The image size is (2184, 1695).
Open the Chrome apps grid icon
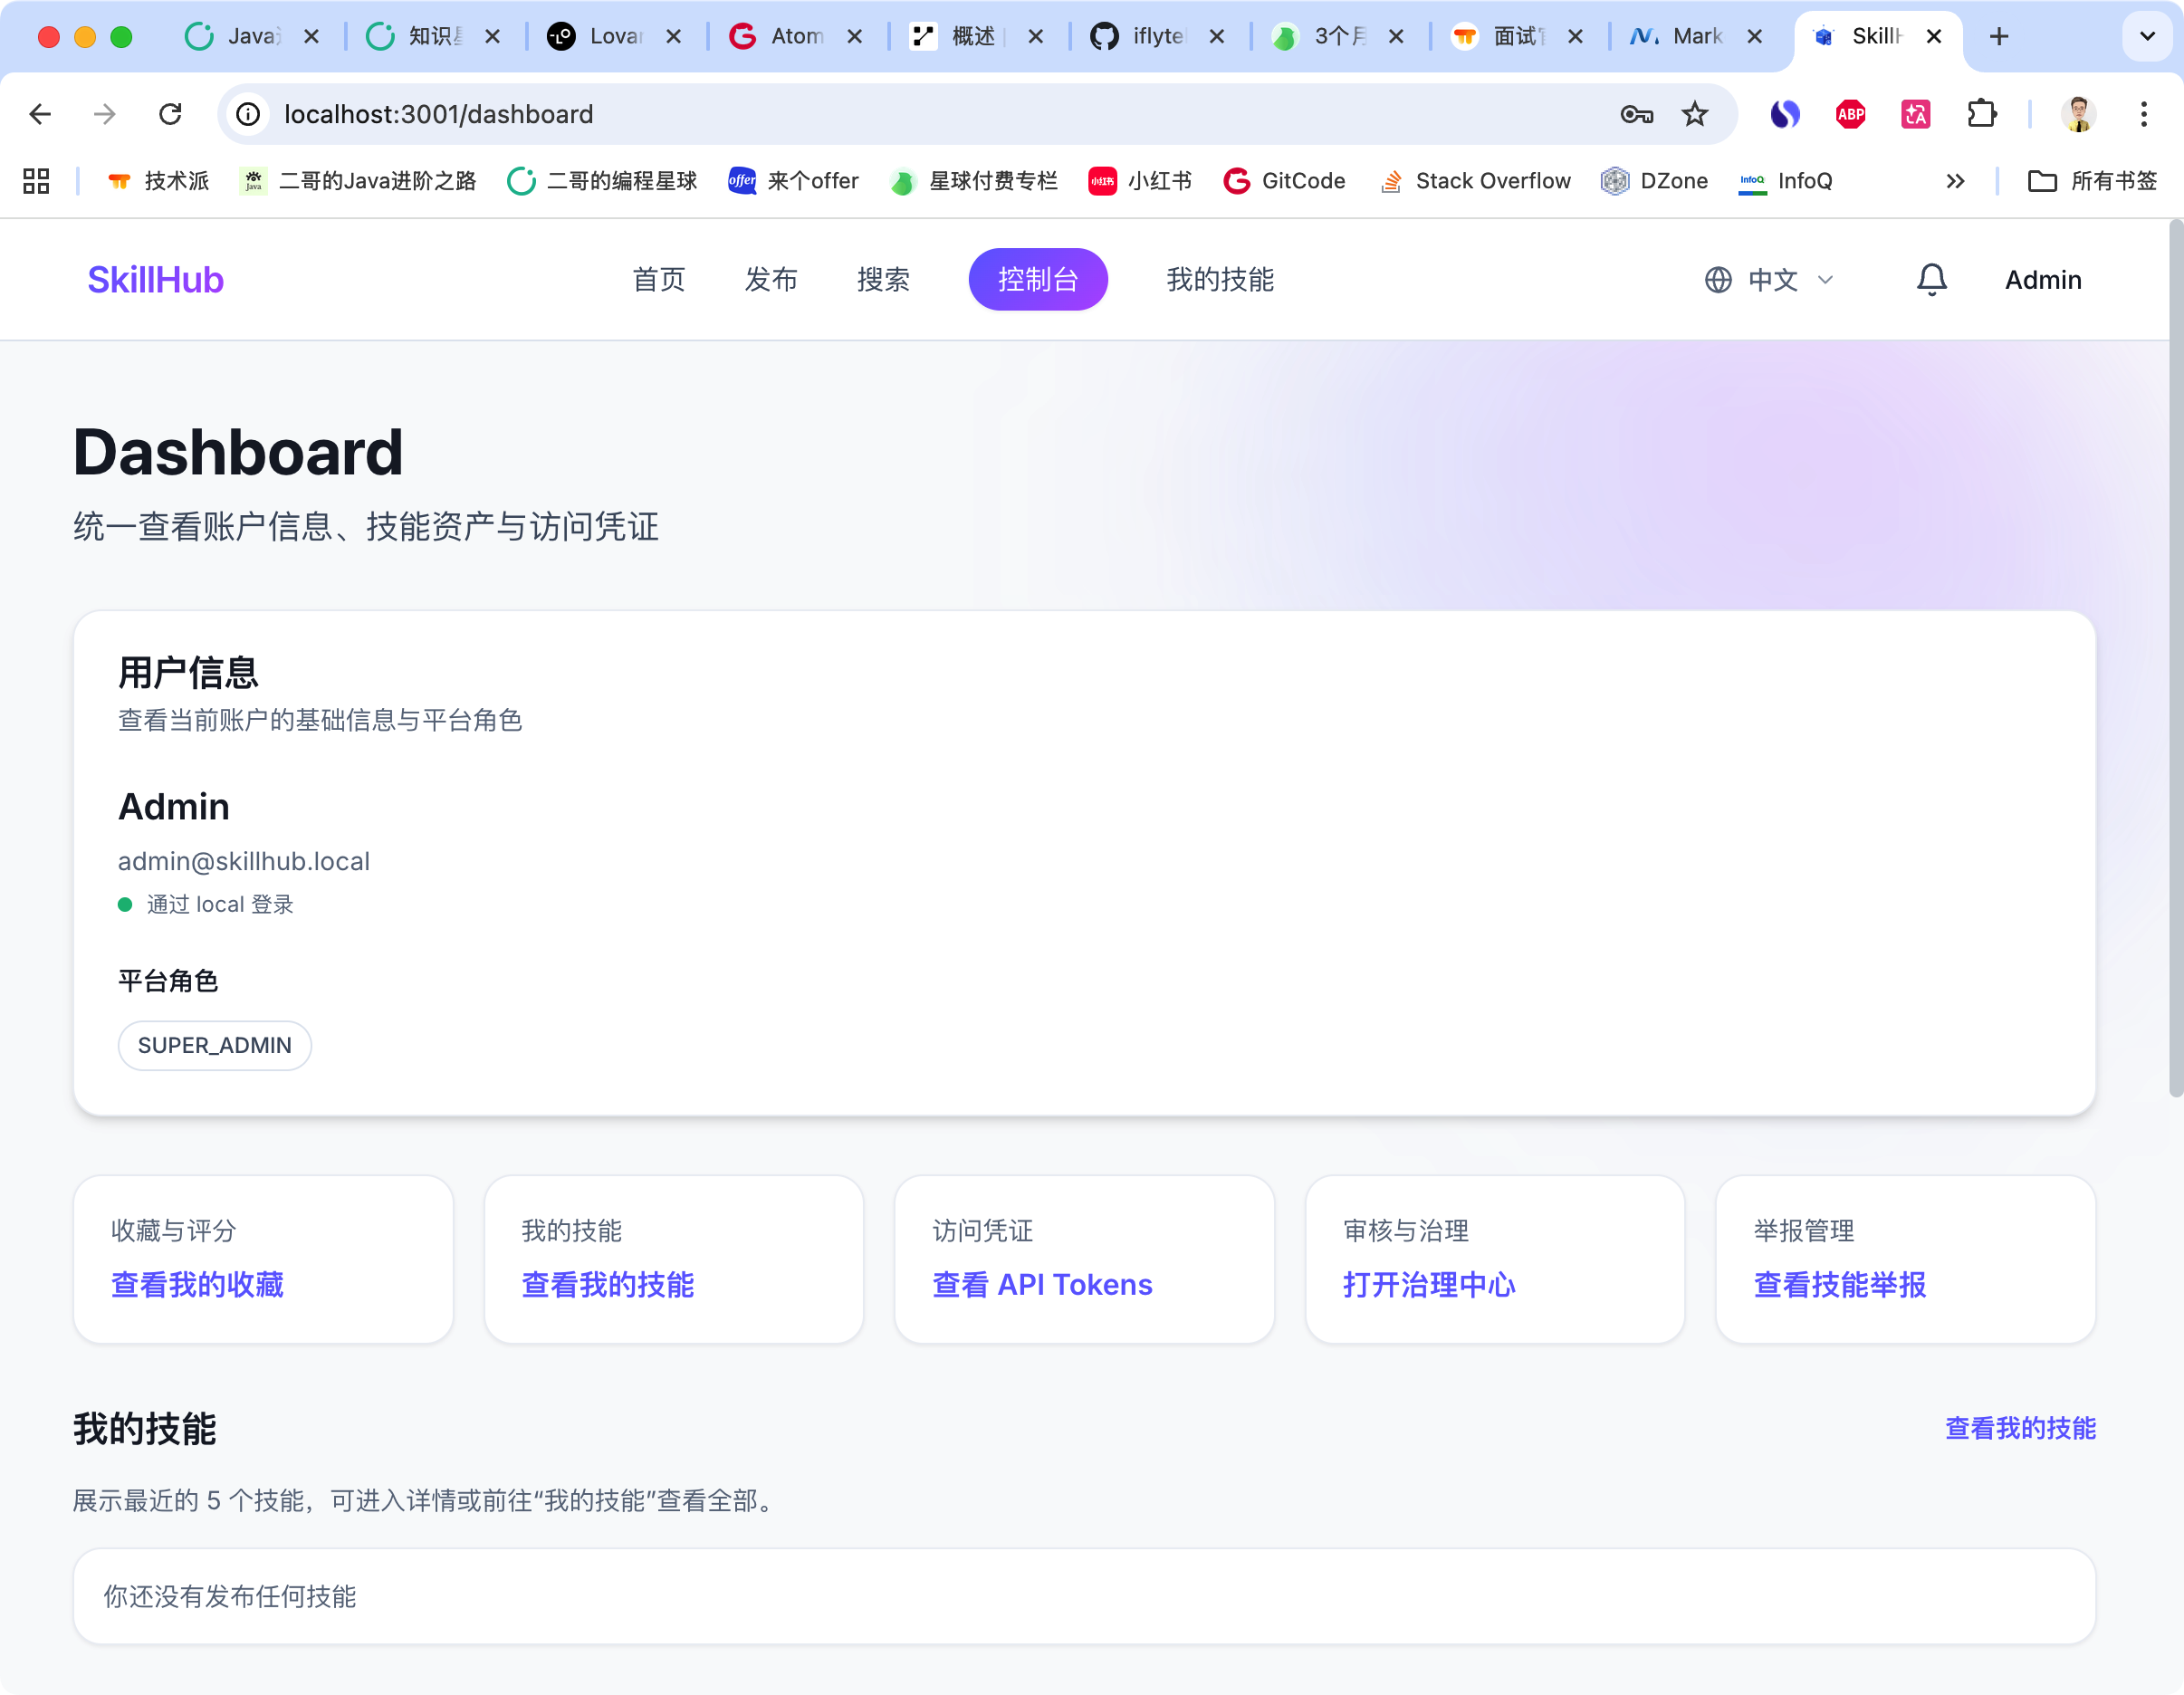point(36,181)
